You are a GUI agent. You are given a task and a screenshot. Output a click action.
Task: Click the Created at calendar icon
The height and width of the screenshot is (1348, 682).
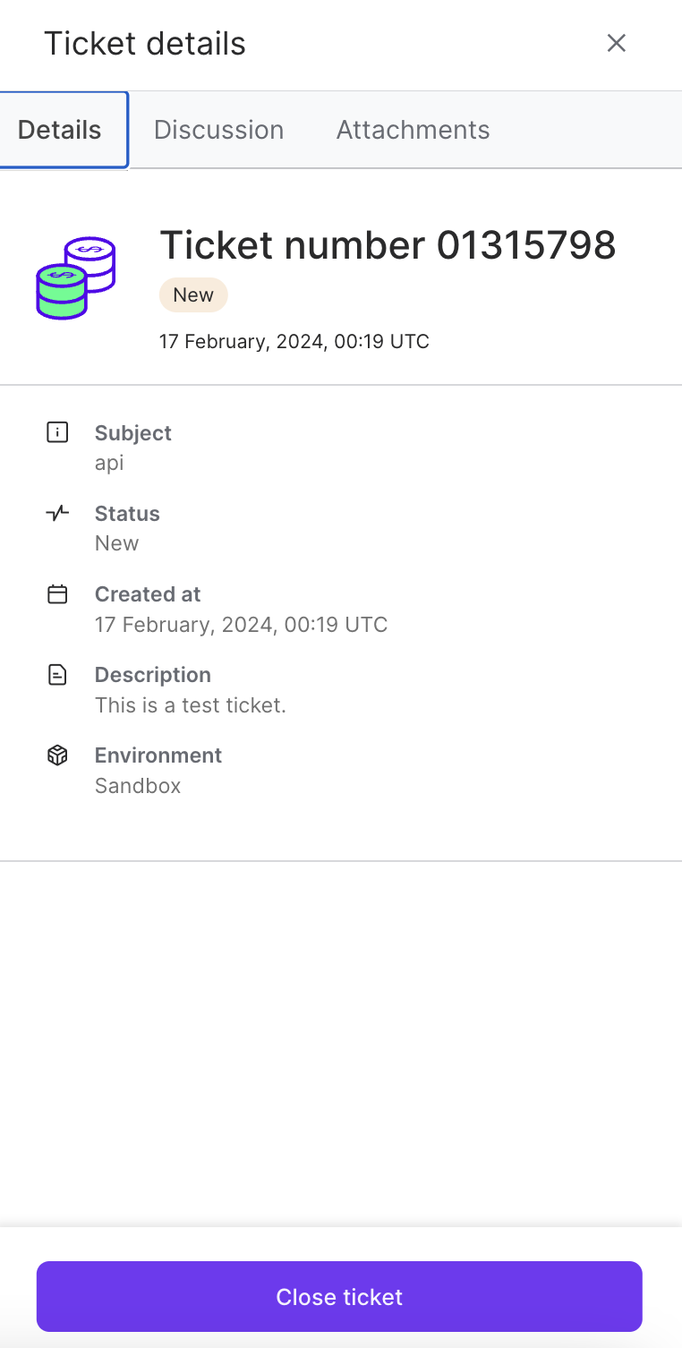pyautogui.click(x=57, y=593)
